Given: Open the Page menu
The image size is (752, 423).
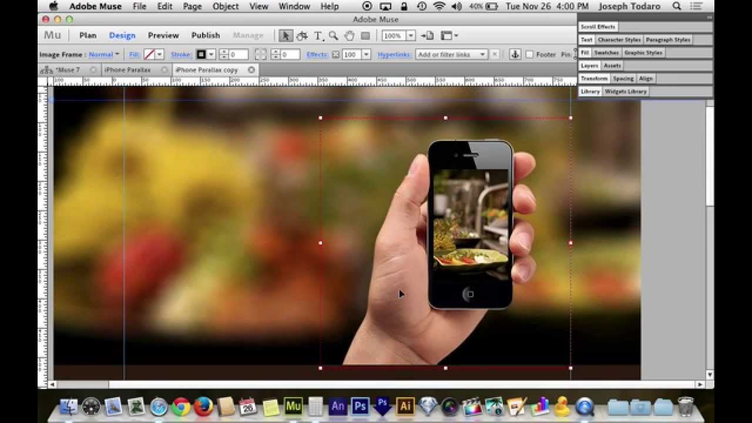Looking at the screenshot, I should pyautogui.click(x=192, y=6).
